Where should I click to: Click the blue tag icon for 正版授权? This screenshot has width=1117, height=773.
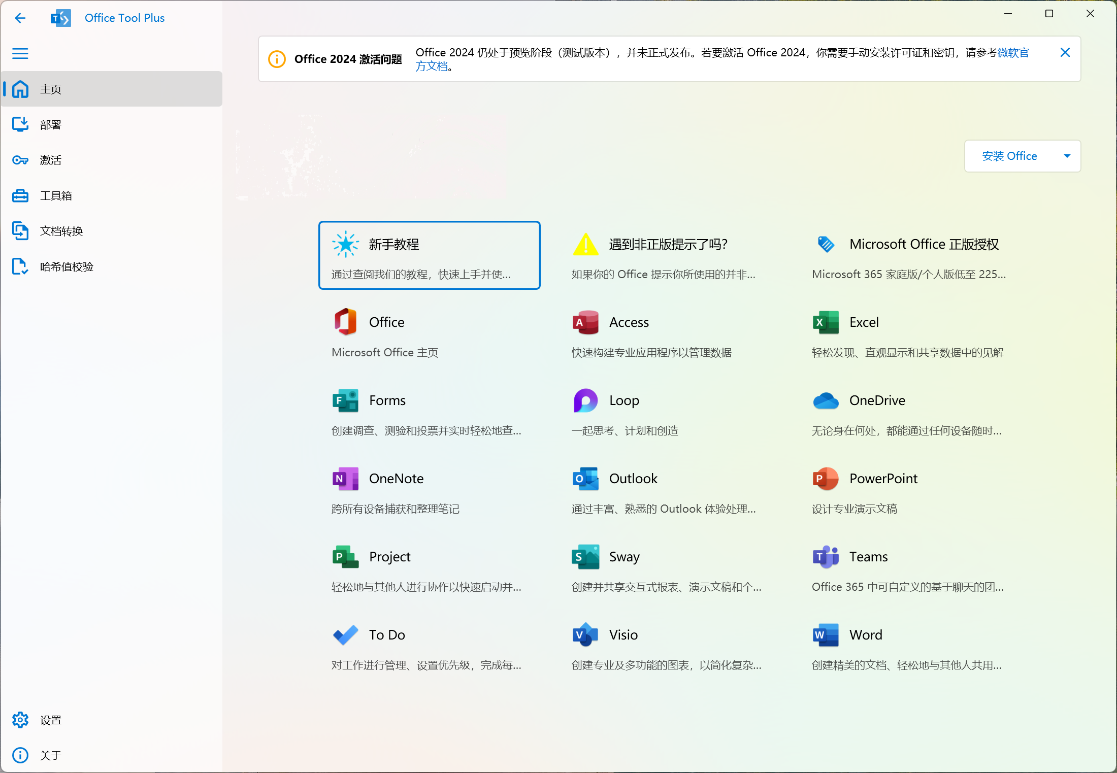pyautogui.click(x=826, y=244)
